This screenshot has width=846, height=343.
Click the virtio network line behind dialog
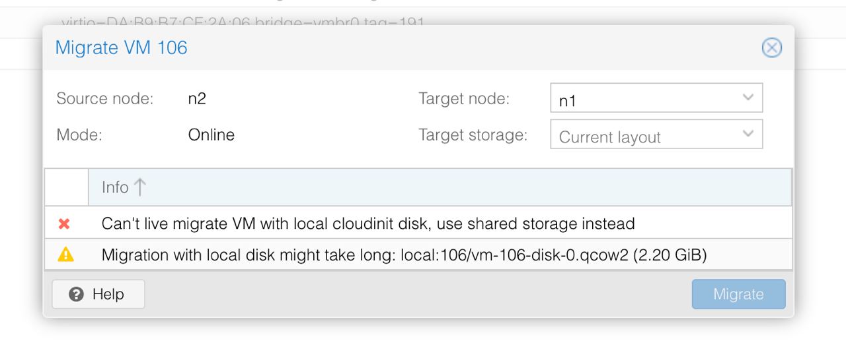[x=243, y=21]
